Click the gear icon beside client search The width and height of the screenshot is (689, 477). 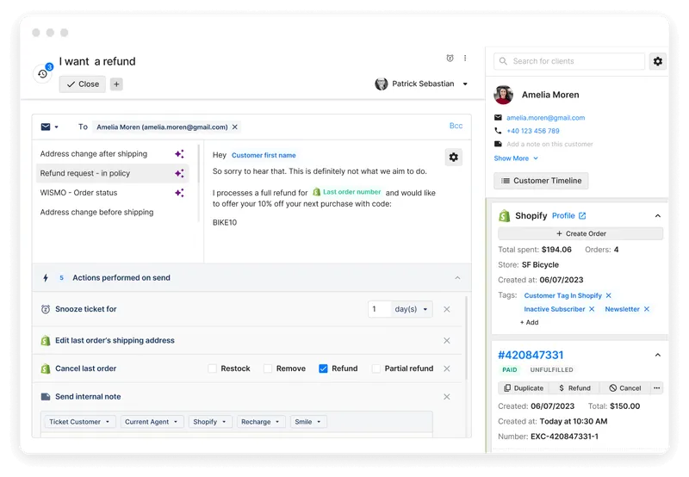point(658,61)
